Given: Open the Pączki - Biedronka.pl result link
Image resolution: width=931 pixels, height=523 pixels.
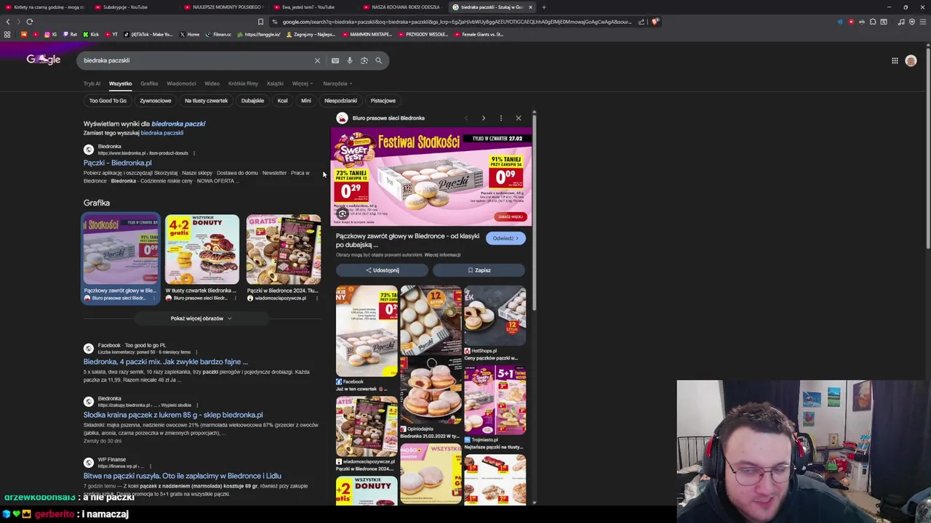Looking at the screenshot, I should coord(118,163).
